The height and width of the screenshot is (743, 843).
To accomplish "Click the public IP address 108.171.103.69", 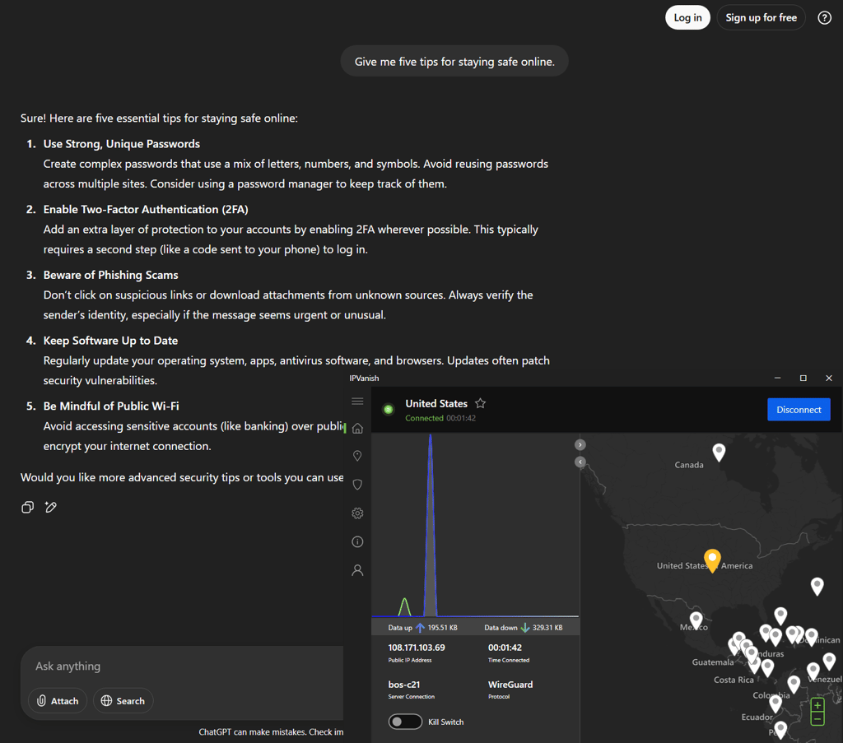I will (x=417, y=648).
